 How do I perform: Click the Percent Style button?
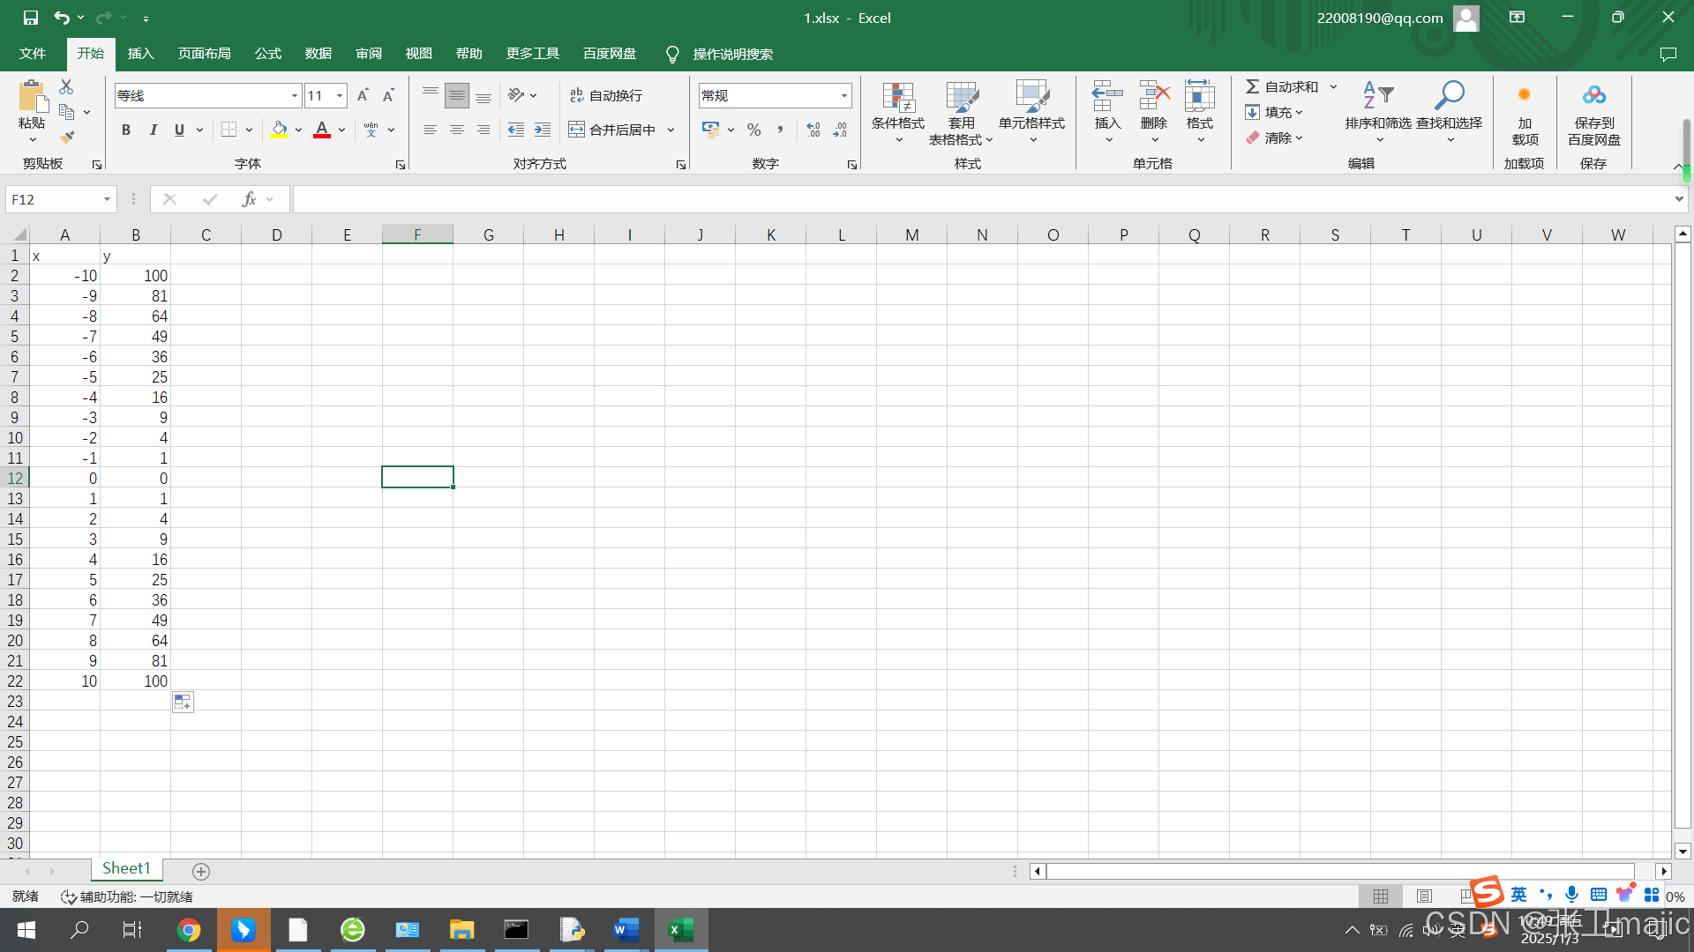point(753,130)
